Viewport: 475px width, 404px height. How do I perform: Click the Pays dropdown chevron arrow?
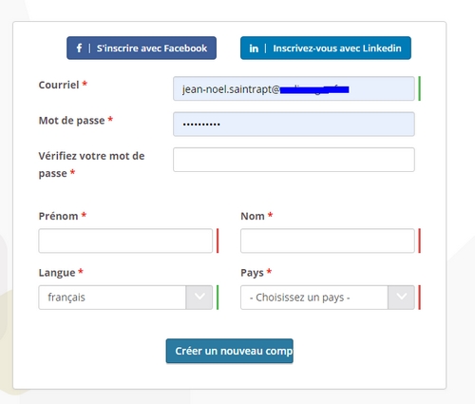[x=401, y=298]
